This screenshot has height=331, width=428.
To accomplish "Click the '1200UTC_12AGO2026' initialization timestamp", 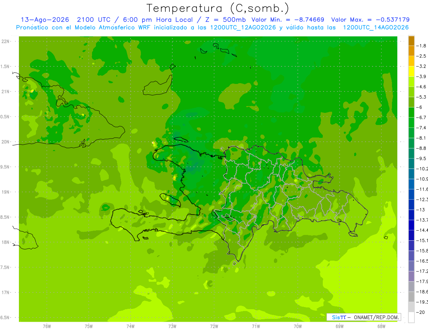I will pyautogui.click(x=241, y=27).
